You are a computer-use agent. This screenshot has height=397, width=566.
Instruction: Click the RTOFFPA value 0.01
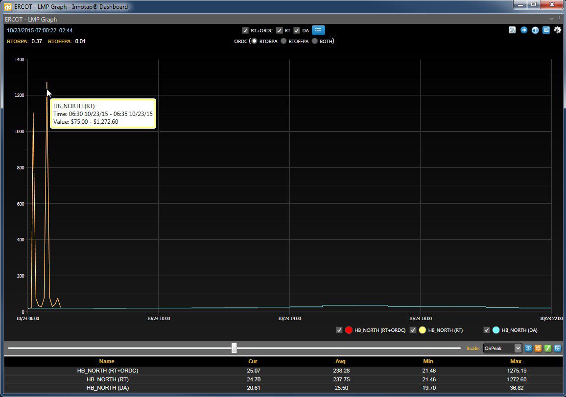pos(80,41)
